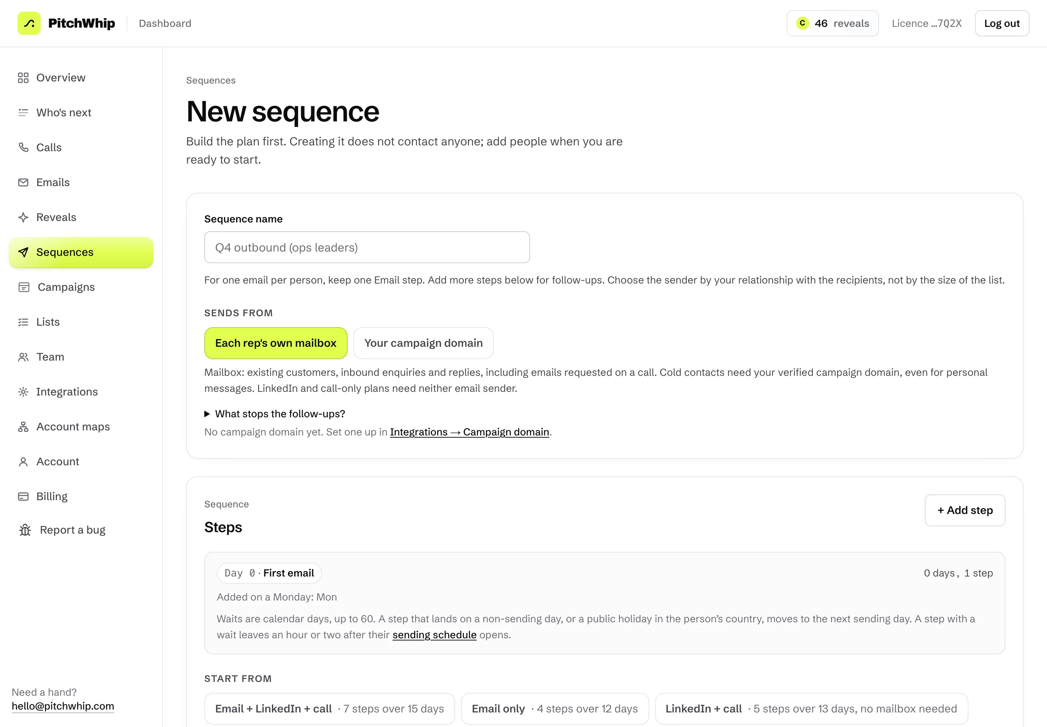This screenshot has width=1047, height=727.
Task: Click the Account person icon
Action: [23, 461]
